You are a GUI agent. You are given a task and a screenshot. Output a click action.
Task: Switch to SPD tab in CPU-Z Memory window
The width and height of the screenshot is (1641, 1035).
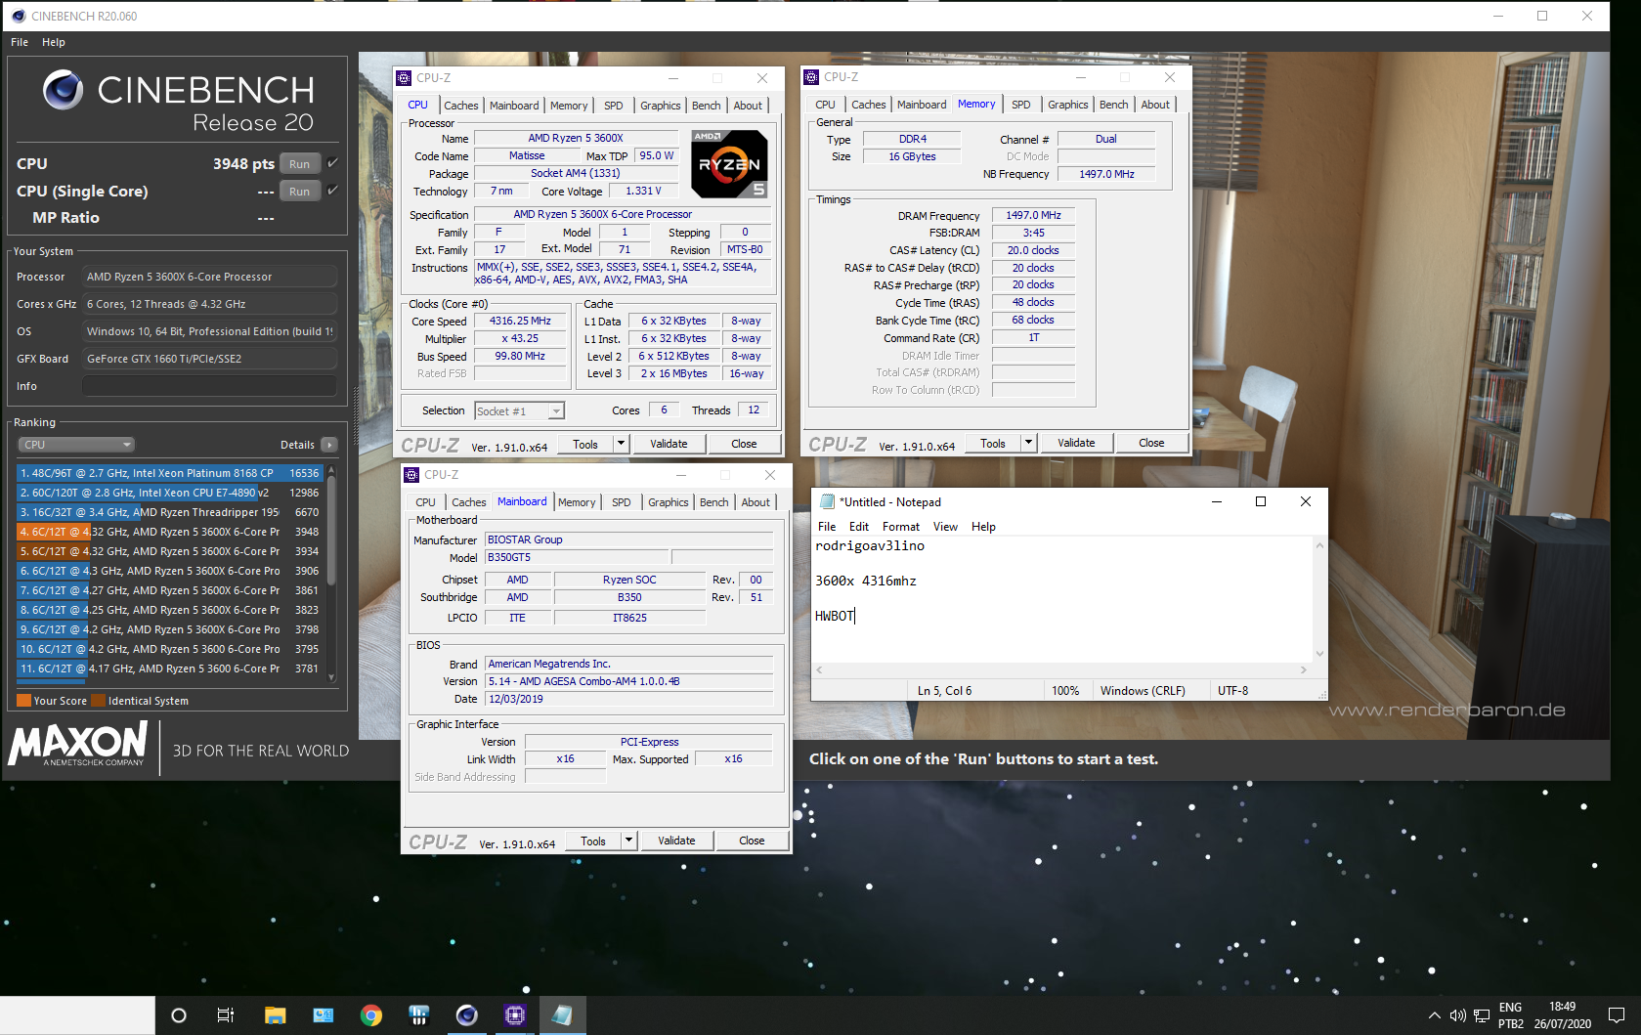(x=1021, y=105)
